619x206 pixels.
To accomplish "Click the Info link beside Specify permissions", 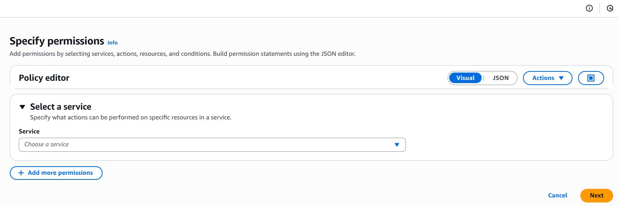I will [112, 43].
